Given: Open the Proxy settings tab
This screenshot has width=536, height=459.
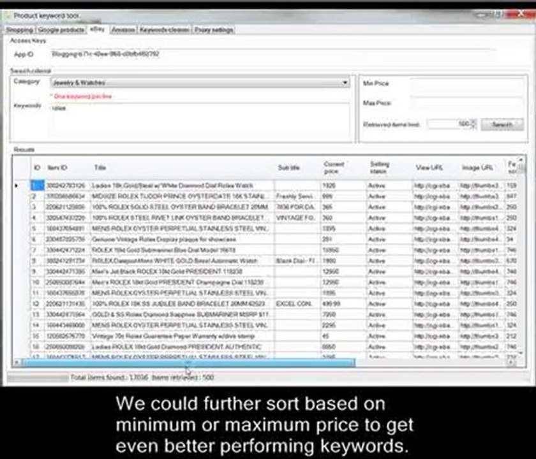Looking at the screenshot, I should tap(214, 30).
